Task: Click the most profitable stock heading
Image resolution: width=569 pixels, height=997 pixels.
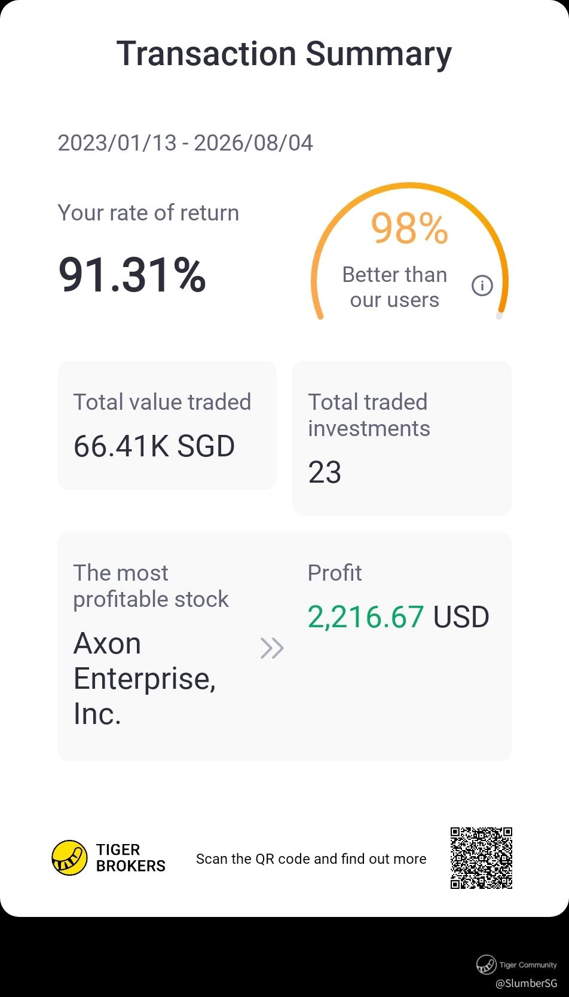Action: click(151, 586)
